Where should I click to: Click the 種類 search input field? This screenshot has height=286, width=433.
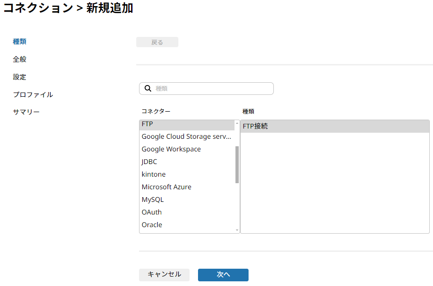point(206,88)
